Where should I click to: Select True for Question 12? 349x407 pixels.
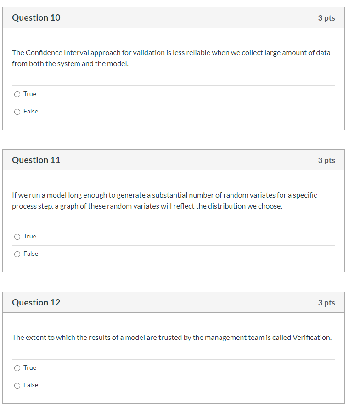tap(17, 367)
